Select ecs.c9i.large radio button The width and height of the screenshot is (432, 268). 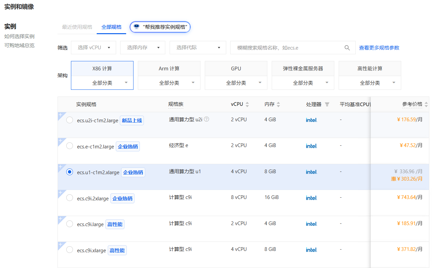tap(70, 224)
